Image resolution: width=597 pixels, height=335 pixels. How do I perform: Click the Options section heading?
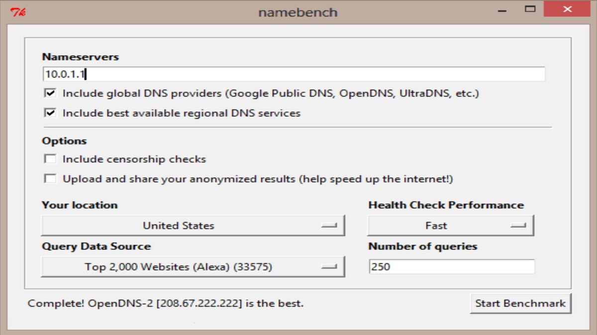click(64, 141)
